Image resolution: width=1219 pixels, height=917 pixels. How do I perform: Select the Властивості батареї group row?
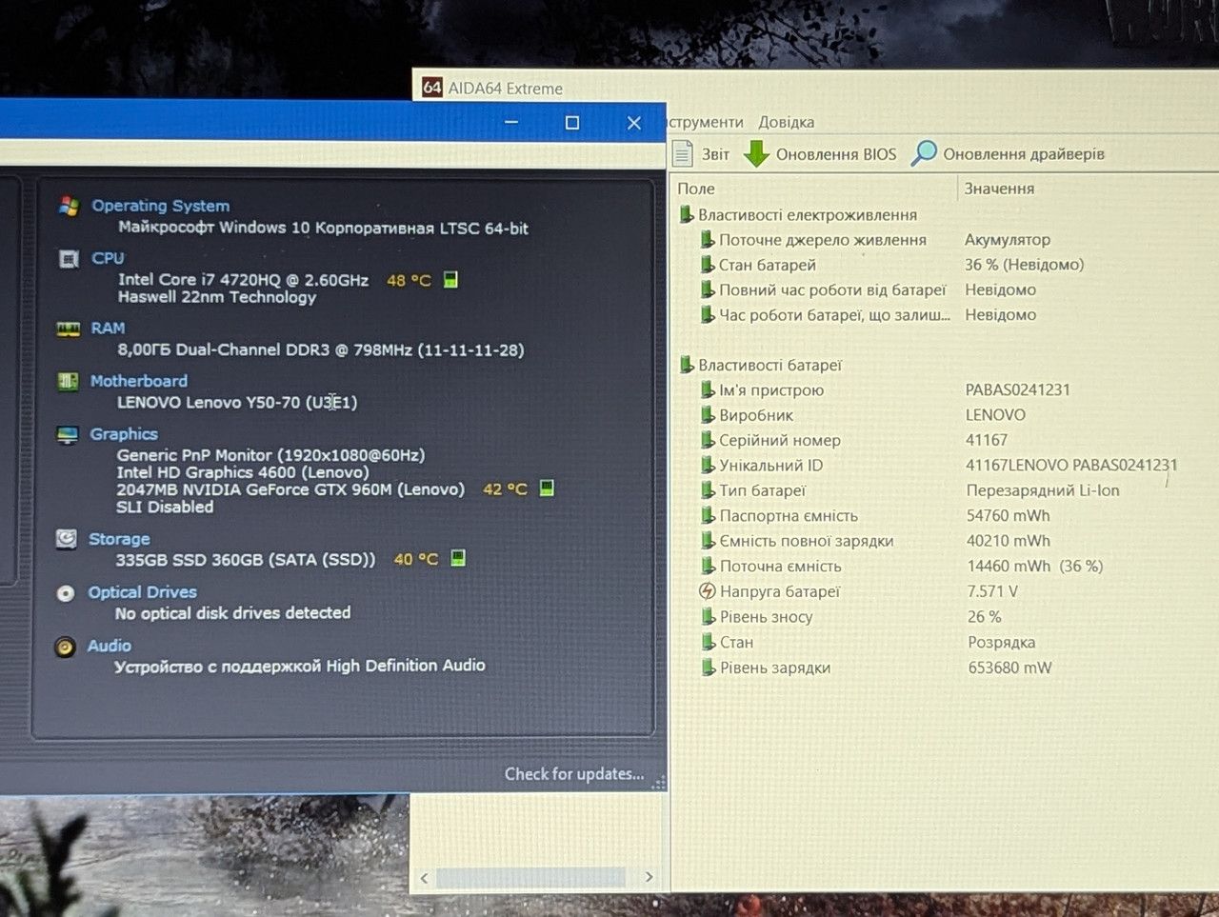click(x=769, y=365)
